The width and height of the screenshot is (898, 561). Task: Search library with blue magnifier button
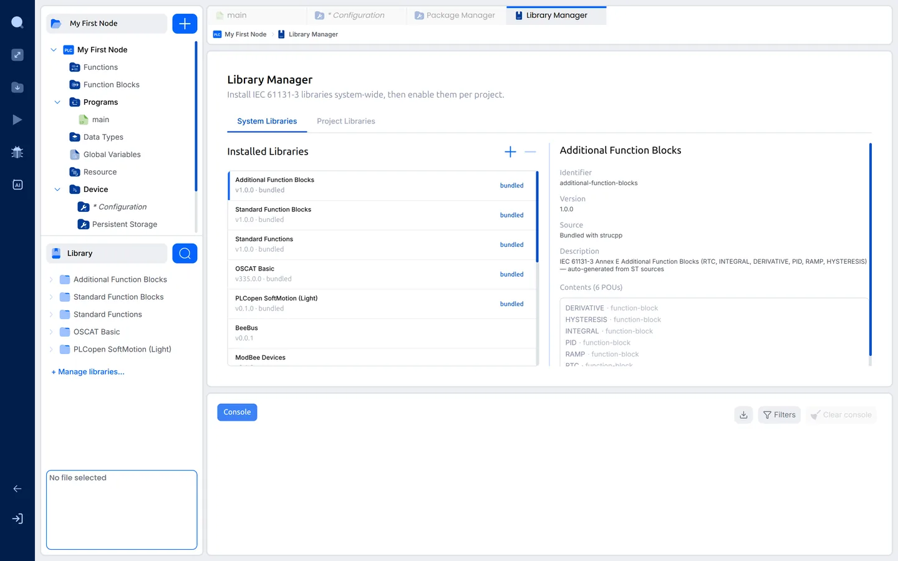click(185, 253)
